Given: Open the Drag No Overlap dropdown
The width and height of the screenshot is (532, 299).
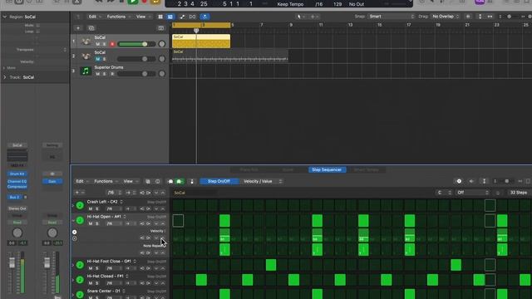Looking at the screenshot, I should click(446, 17).
